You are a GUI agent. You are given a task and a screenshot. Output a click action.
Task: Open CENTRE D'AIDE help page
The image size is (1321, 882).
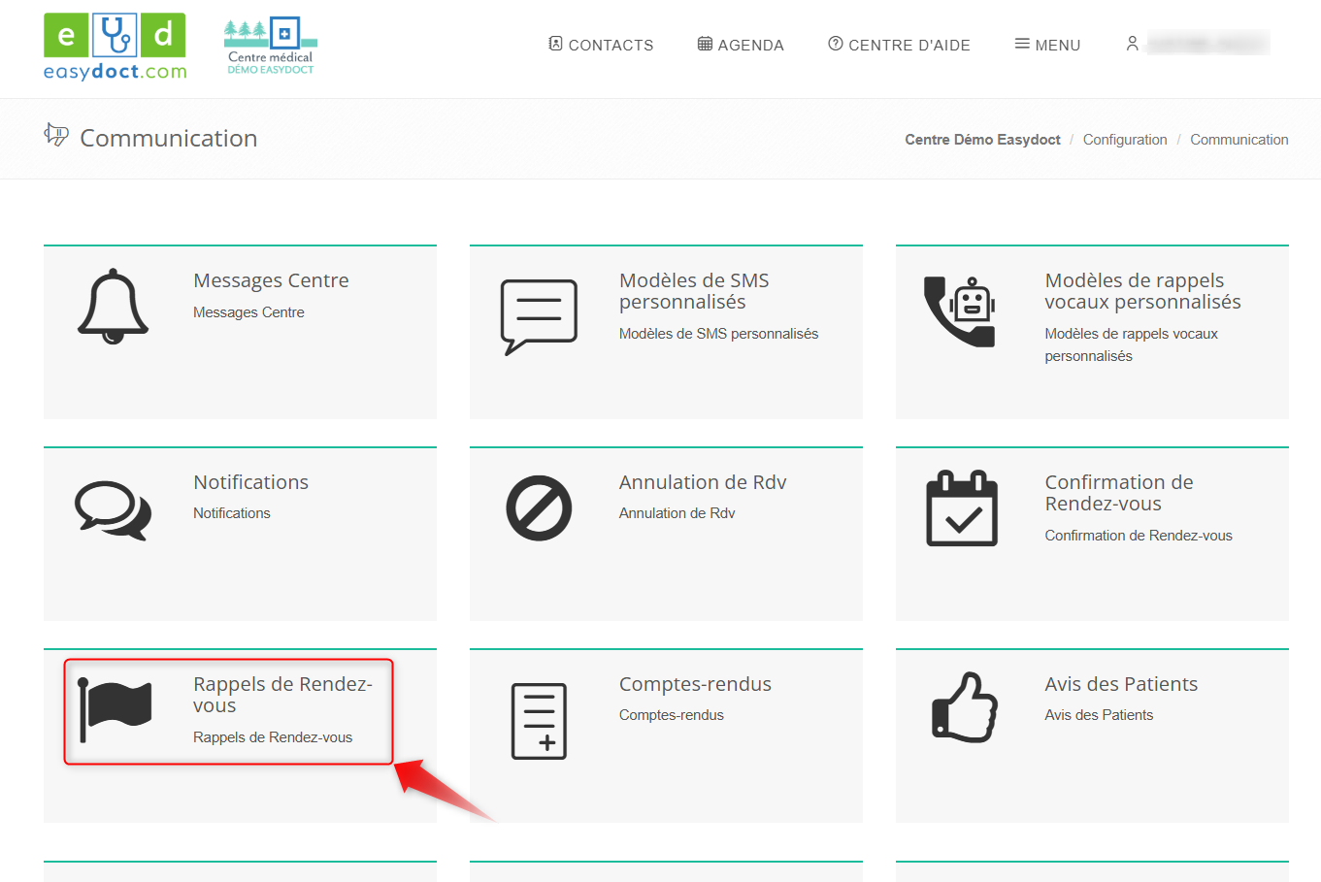coord(899,45)
